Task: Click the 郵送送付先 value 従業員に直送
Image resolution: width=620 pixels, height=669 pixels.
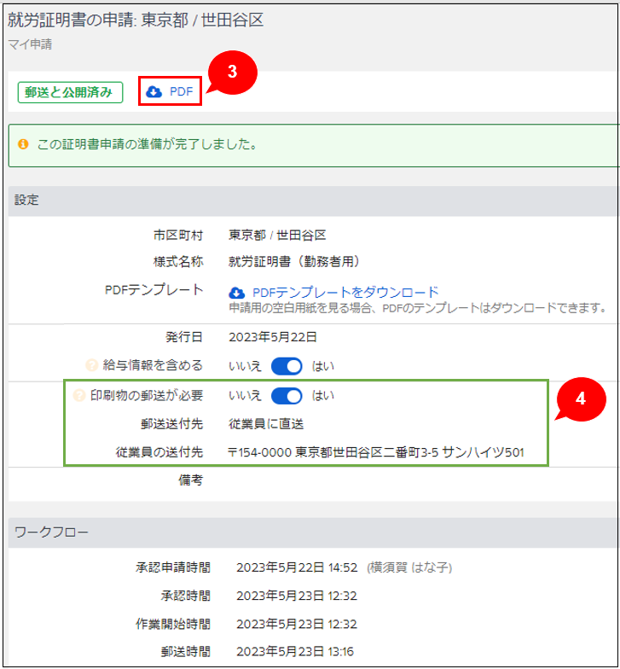Action: (x=266, y=423)
